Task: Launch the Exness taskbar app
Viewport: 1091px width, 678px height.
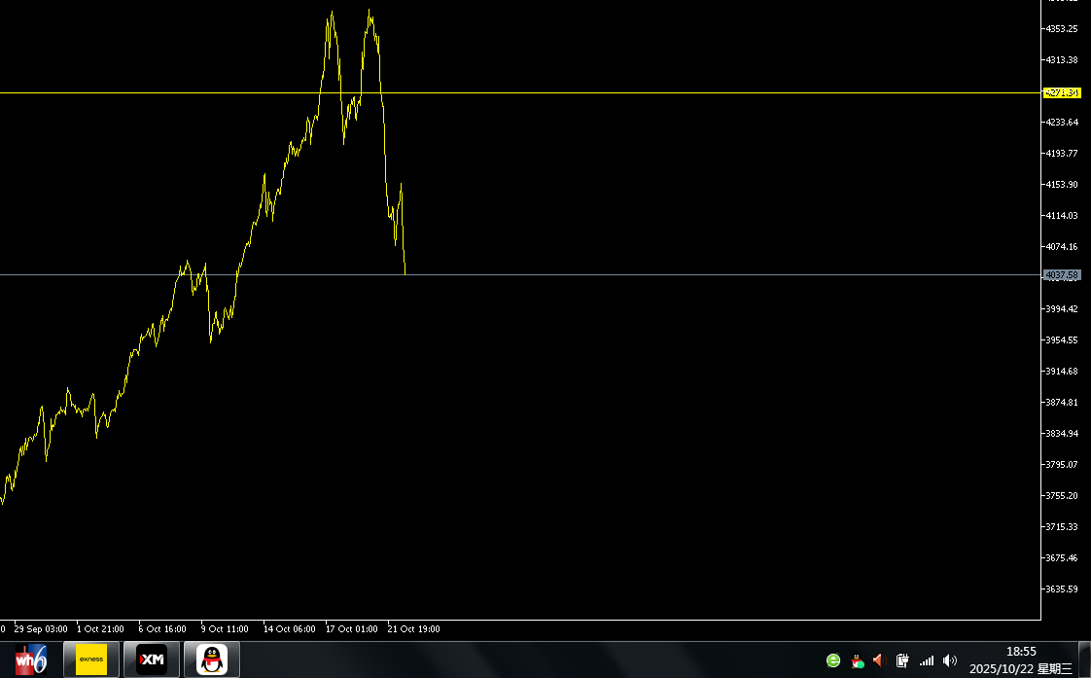Action: tap(91, 660)
